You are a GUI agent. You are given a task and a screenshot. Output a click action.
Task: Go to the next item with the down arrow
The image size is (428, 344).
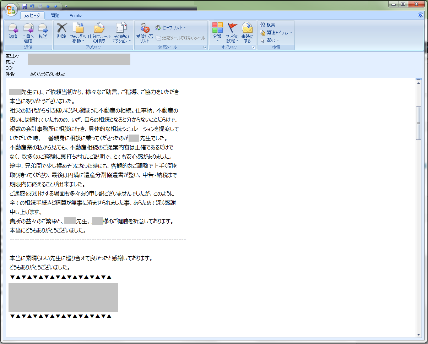[56, 6]
